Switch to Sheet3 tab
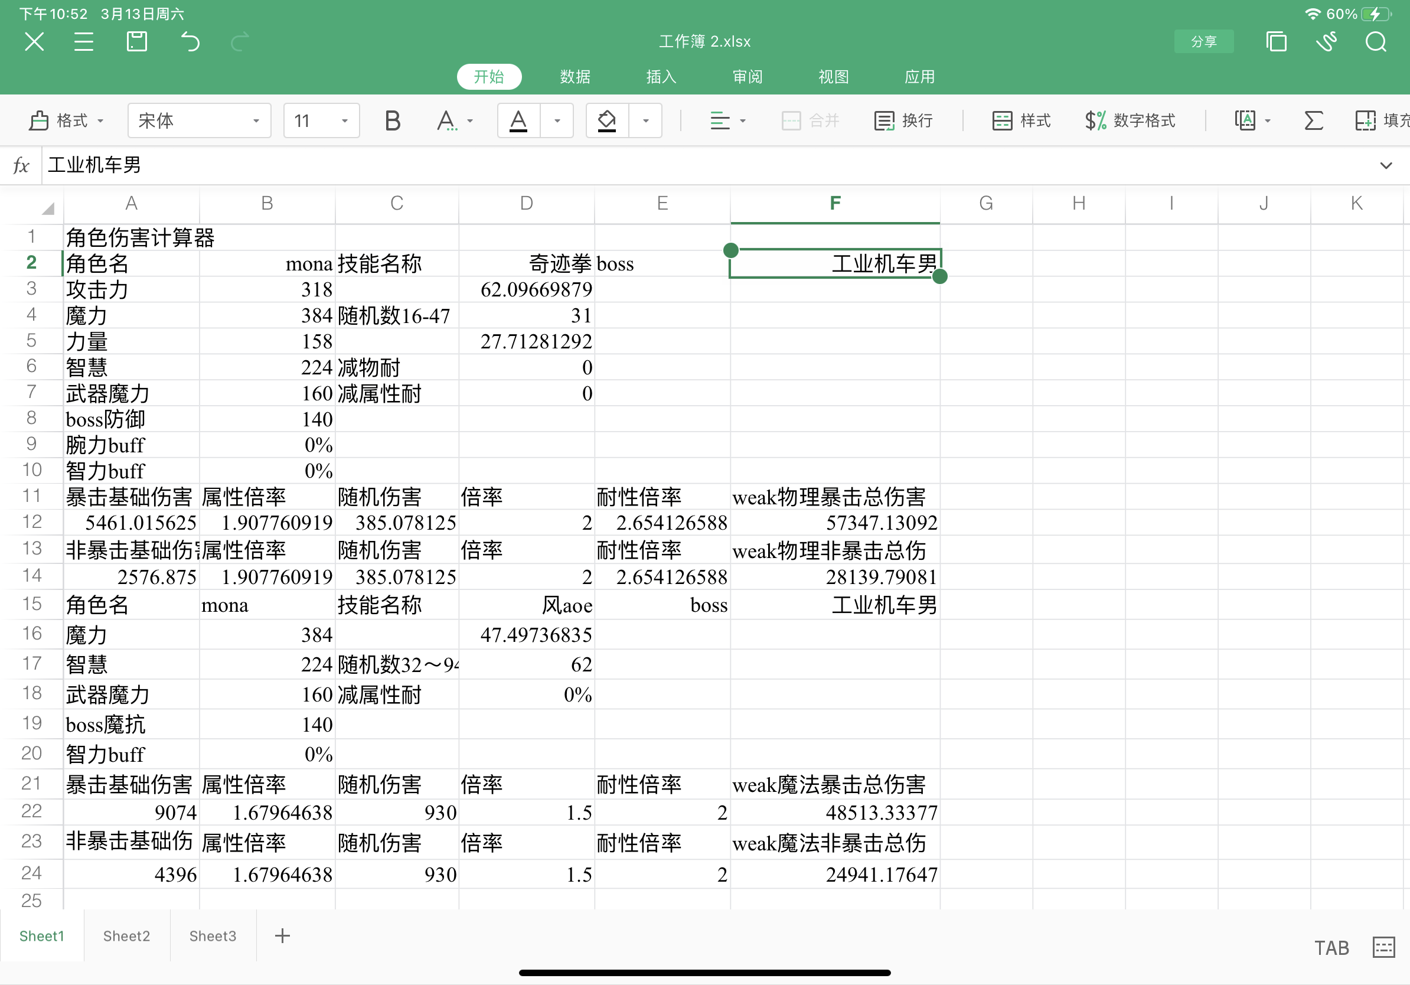 point(213,936)
